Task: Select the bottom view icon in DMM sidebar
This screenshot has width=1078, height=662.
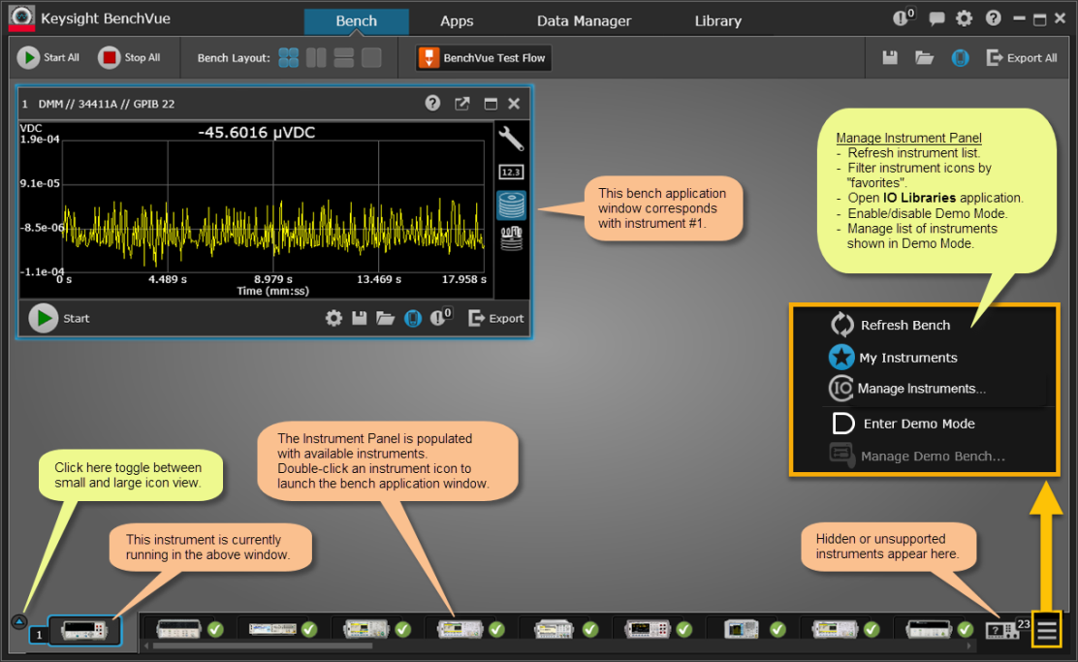Action: pos(512,237)
